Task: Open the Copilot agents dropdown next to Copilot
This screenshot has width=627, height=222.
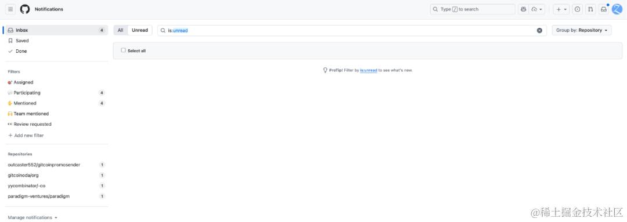Action: 536,9
